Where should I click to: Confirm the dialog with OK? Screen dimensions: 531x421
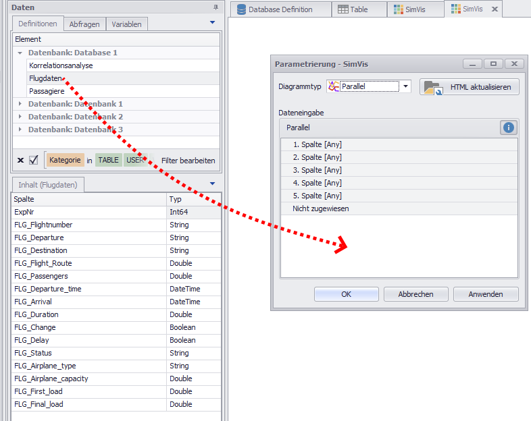point(346,294)
